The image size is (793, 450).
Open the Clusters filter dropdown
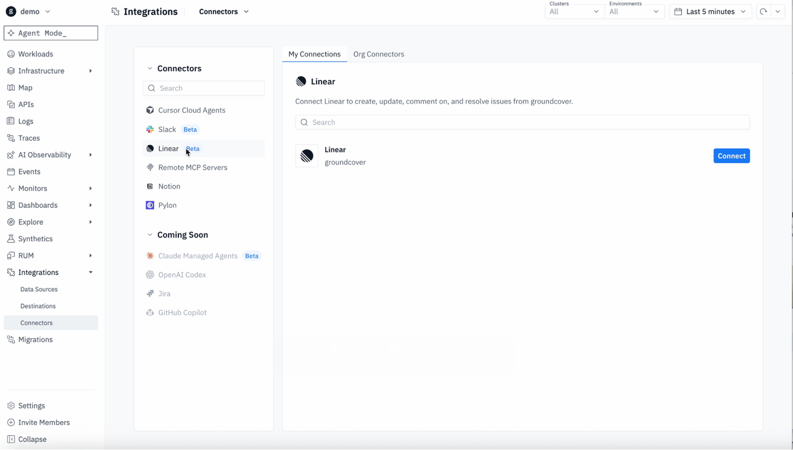[x=574, y=11]
